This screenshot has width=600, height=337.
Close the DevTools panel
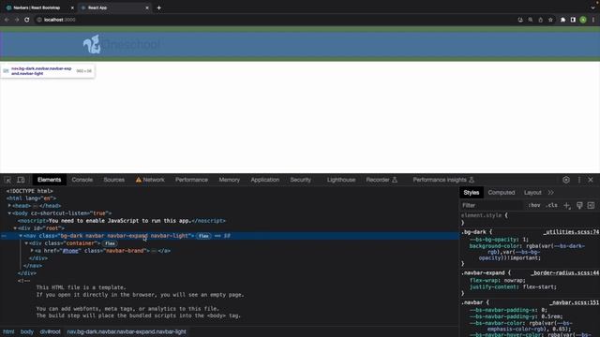[x=591, y=180]
